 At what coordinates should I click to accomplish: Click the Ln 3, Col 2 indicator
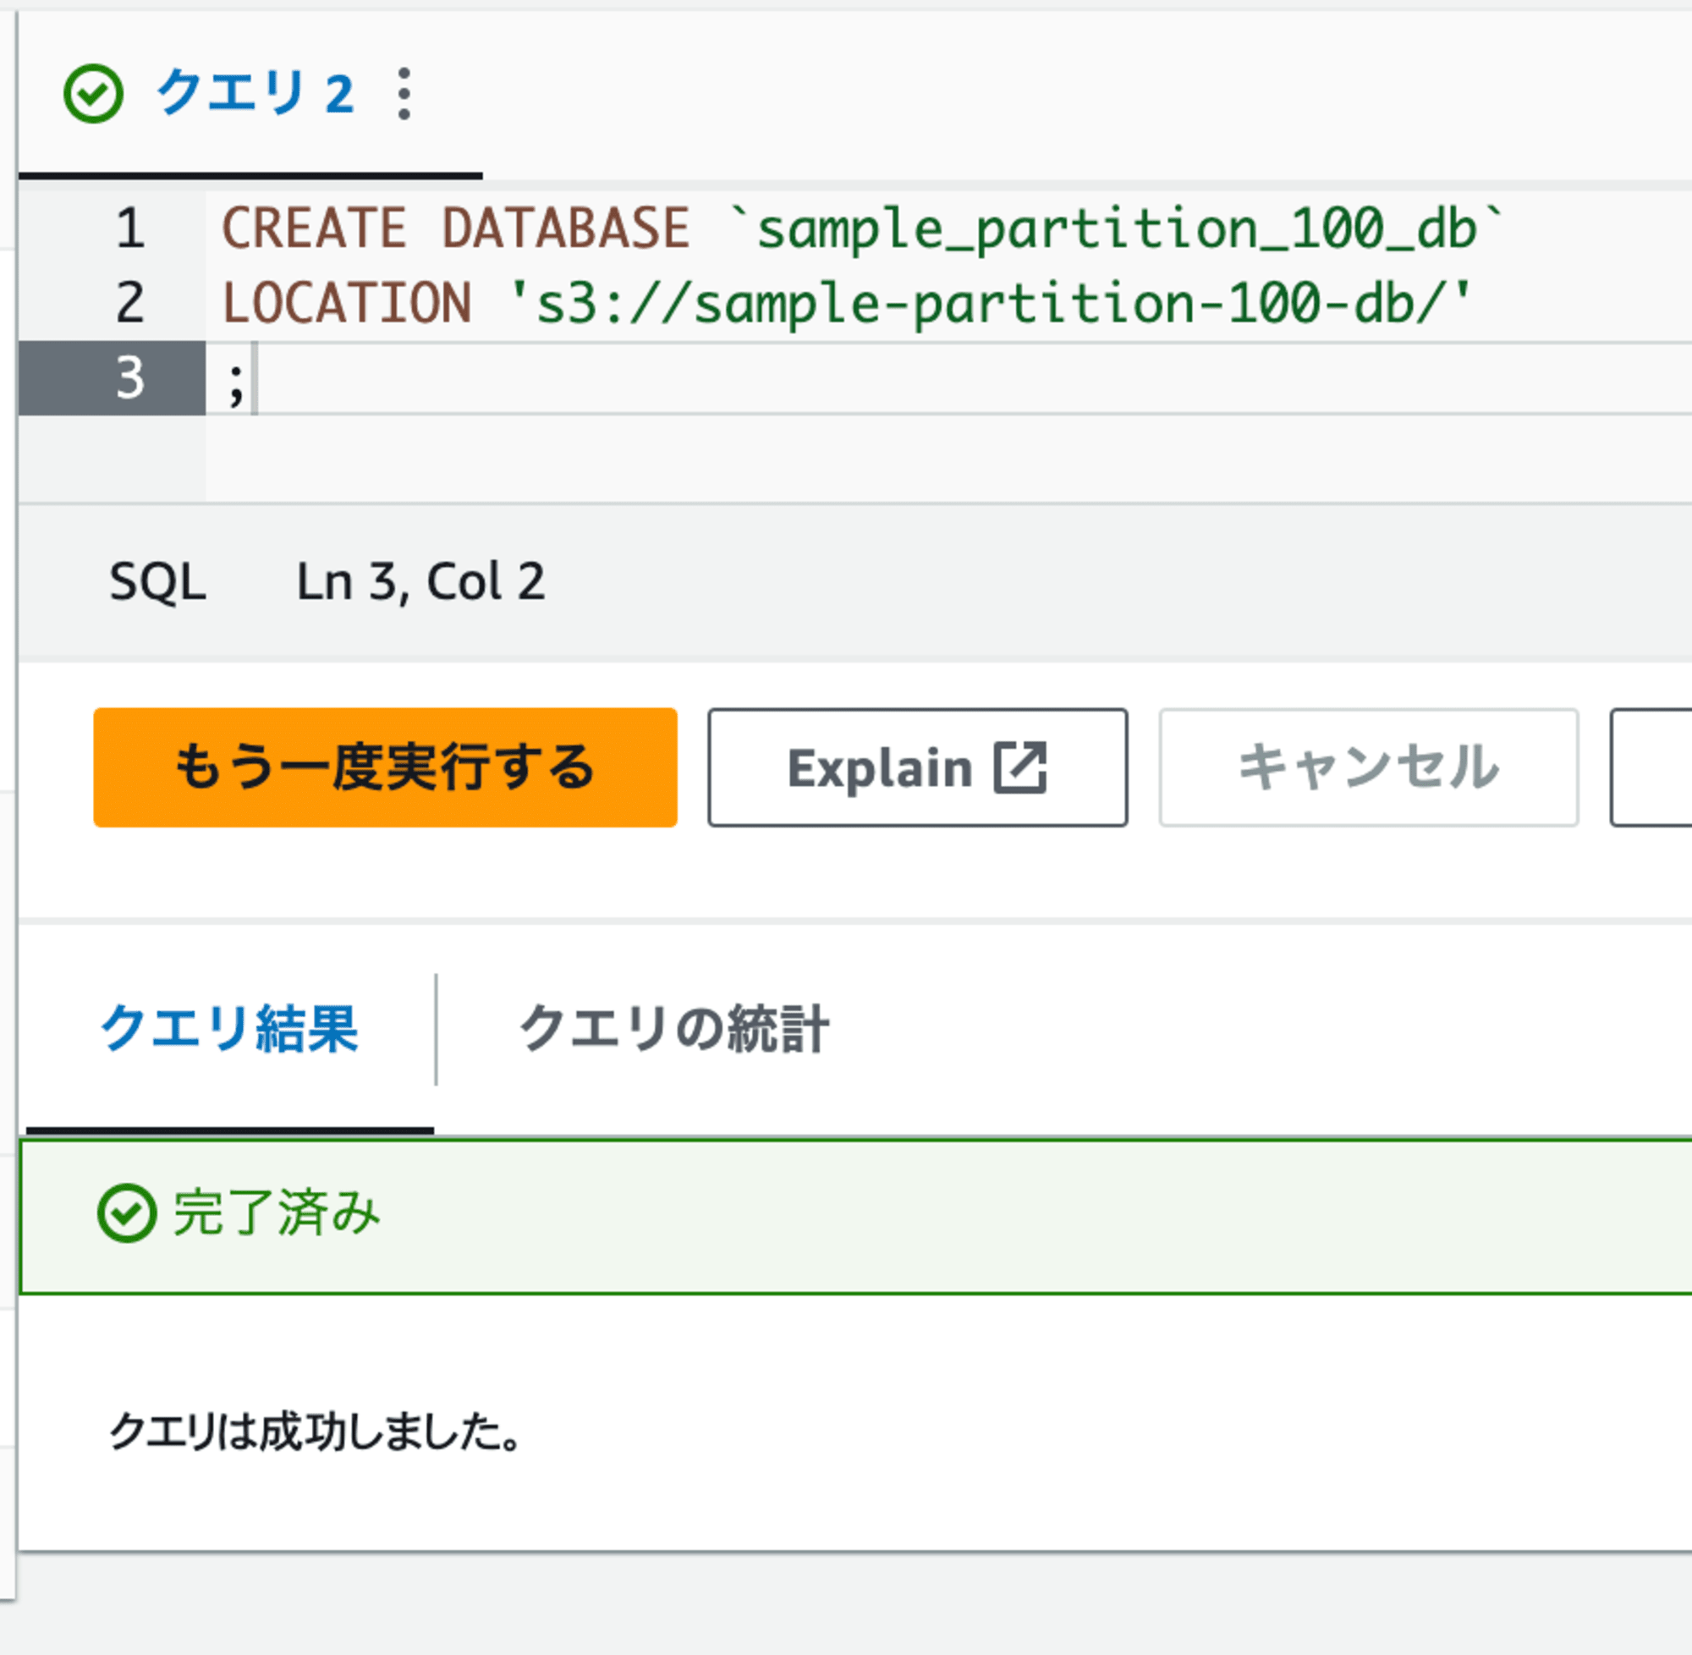pos(420,581)
